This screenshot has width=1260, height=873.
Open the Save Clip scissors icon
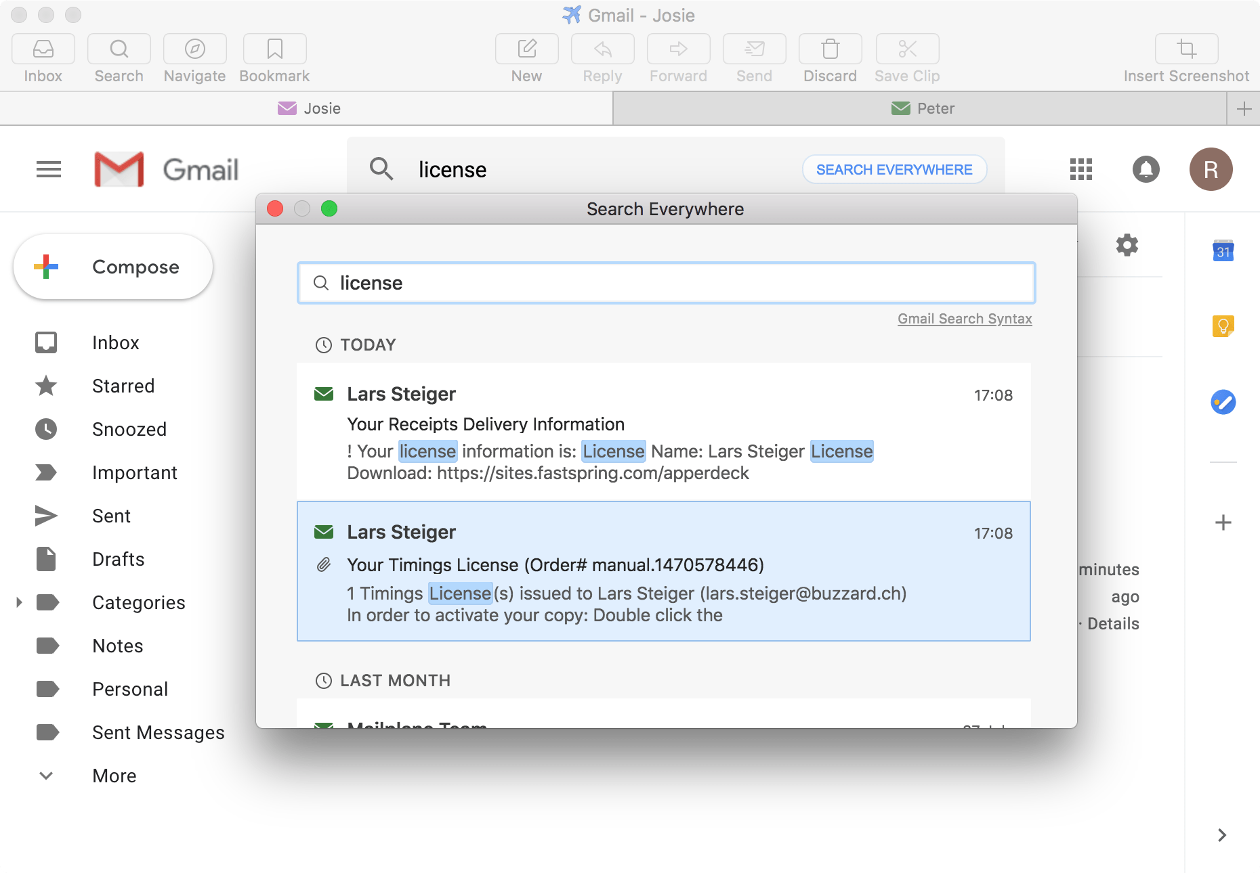click(x=906, y=56)
